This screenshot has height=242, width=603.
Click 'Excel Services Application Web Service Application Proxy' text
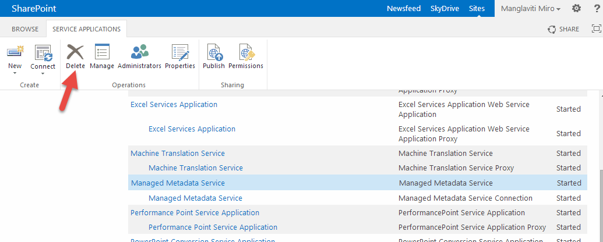pyautogui.click(x=464, y=134)
